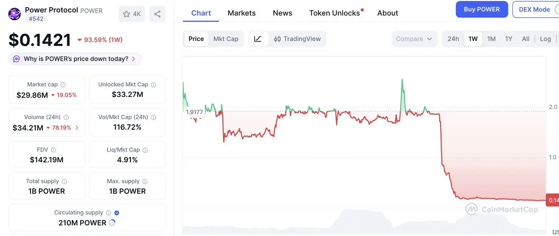
Task: Switch chart to Mkt Cap view
Action: tap(226, 39)
